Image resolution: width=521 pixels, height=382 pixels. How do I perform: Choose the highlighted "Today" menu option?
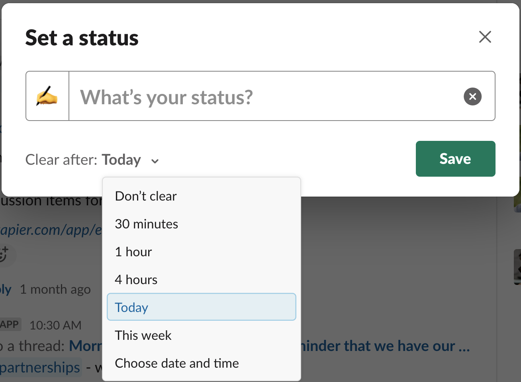pos(201,307)
